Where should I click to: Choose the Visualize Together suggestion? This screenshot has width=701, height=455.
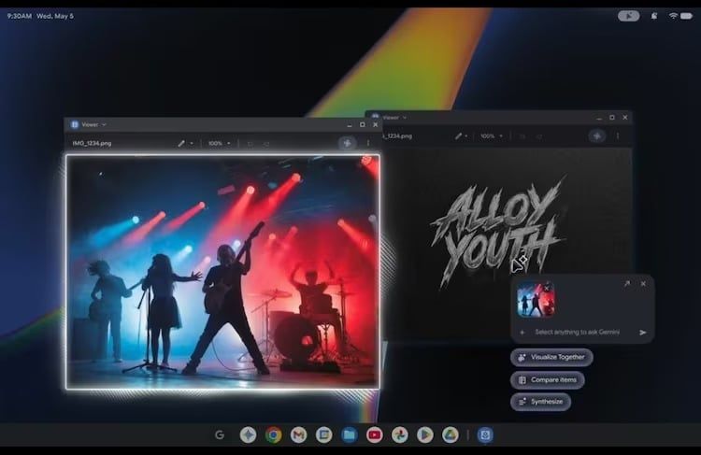tap(551, 357)
